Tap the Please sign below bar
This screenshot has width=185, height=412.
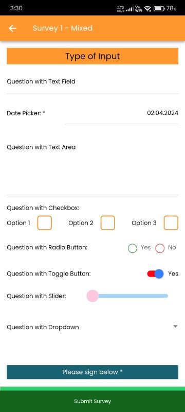[92, 372]
